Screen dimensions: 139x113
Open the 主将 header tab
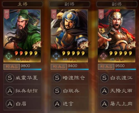point(23,4)
